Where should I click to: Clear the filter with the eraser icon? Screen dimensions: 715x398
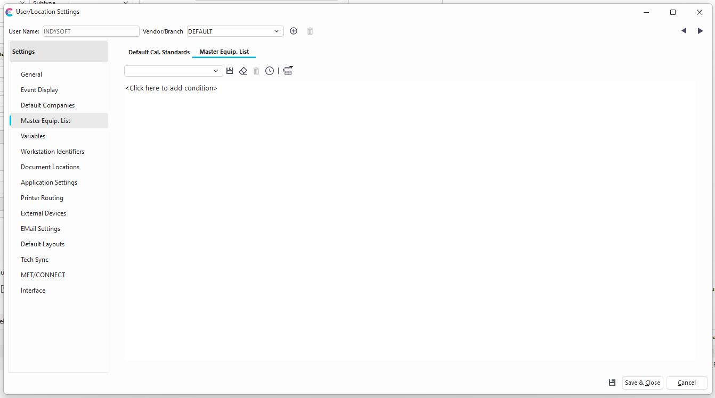(x=243, y=71)
